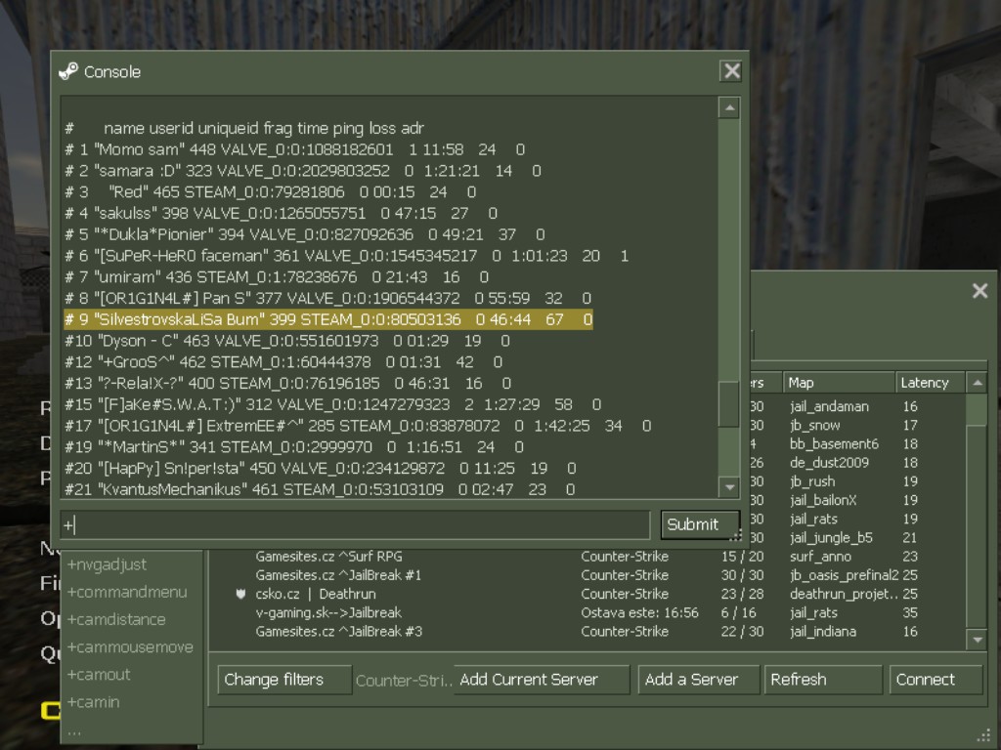Click the server list scroll up arrow
The image size is (1001, 750).
(x=978, y=383)
